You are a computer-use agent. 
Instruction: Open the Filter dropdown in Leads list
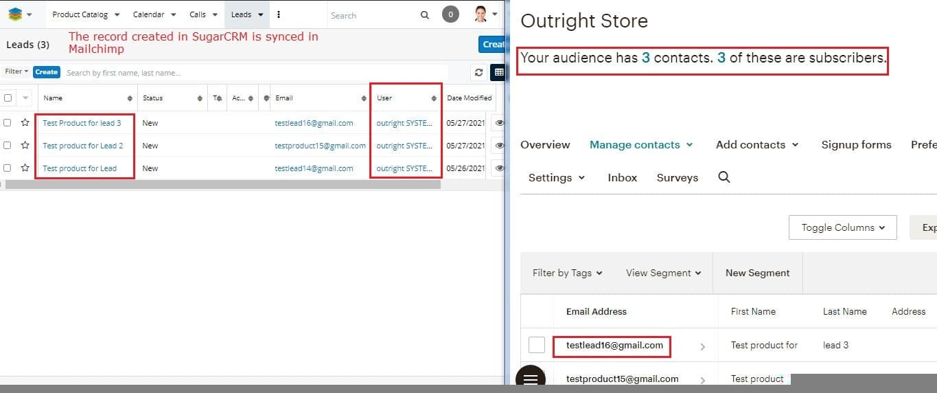point(16,71)
